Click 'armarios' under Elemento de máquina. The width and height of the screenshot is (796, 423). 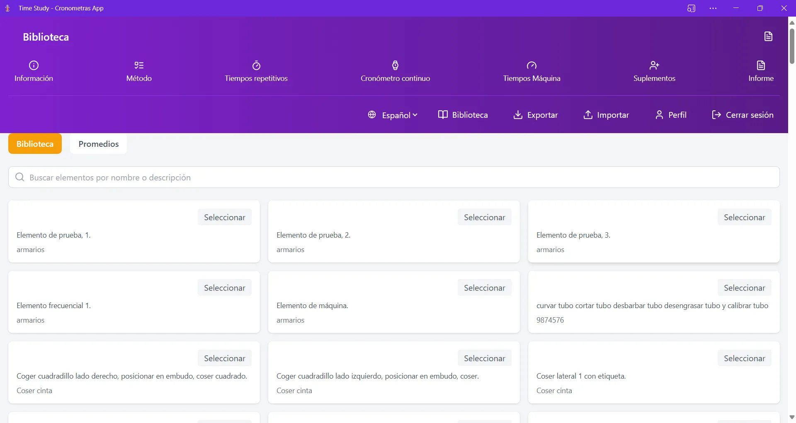(290, 320)
